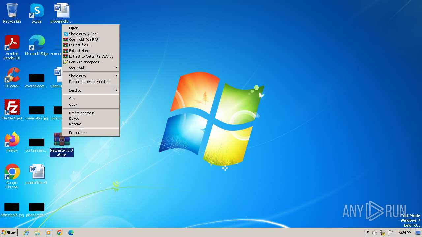Choose Share with Skype
The width and height of the screenshot is (422, 237).
pos(91,34)
